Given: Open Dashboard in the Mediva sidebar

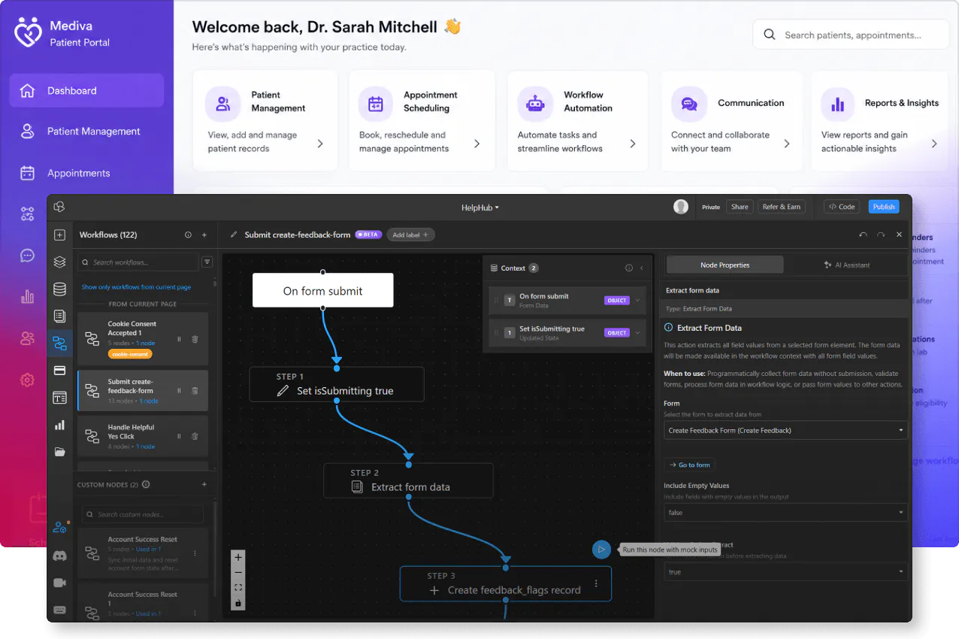Looking at the screenshot, I should (86, 90).
